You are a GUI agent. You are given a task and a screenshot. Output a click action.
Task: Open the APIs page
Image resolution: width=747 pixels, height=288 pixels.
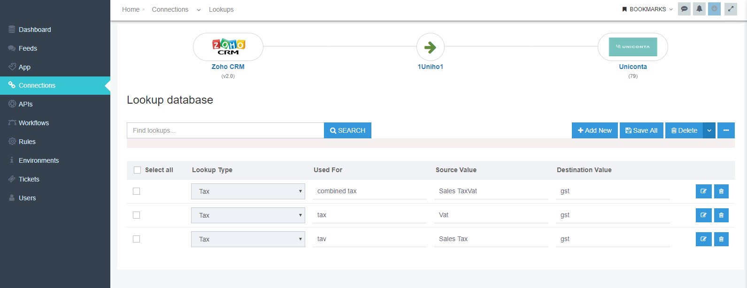(55, 104)
